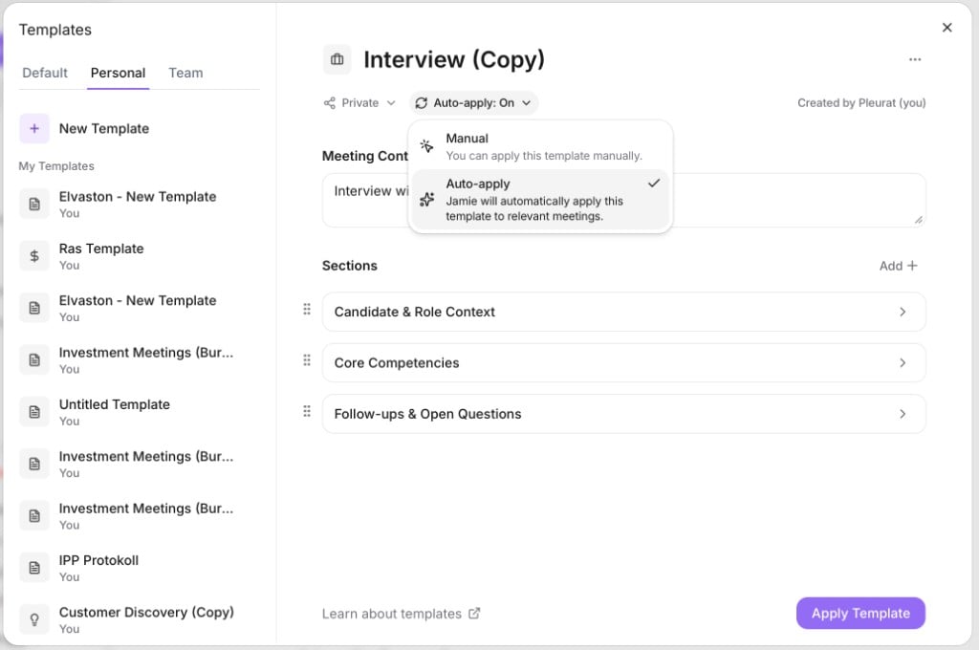Grab the drag handle of Follow-ups & Open Questions

coord(307,411)
